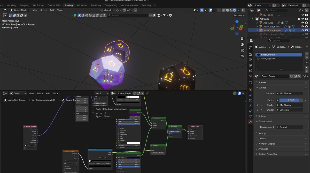This screenshot has height=173, width=310.
Task: Click Displacement Default field
Action: click(289, 127)
